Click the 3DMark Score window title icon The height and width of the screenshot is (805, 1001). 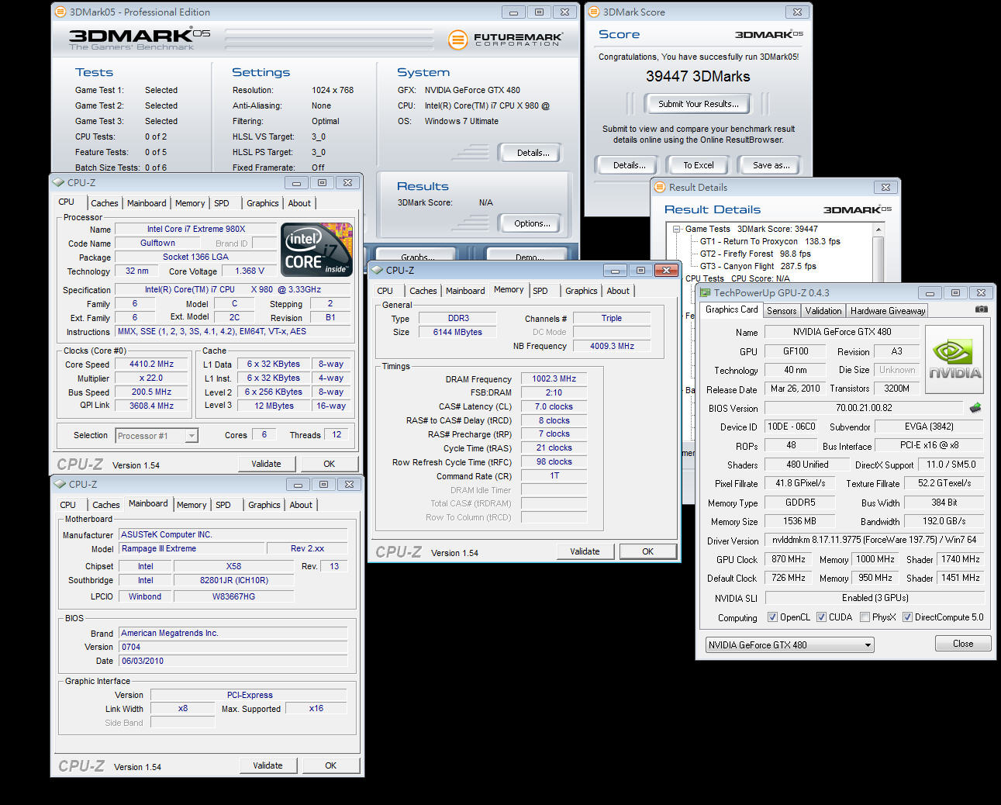point(595,12)
